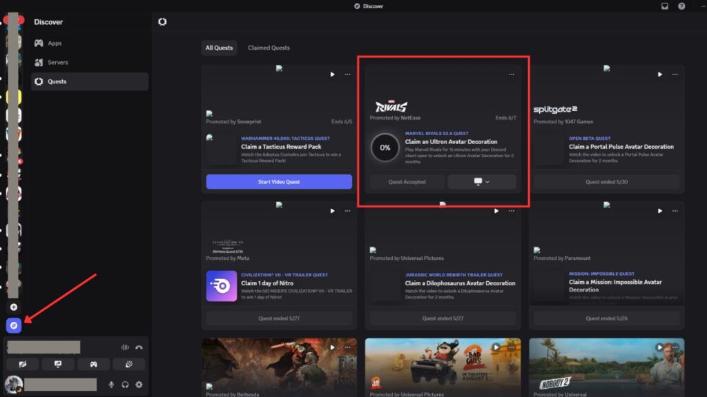Open the Bad Guys quest banner image
Viewport: 707px width, 397px height.
pyautogui.click(x=443, y=367)
